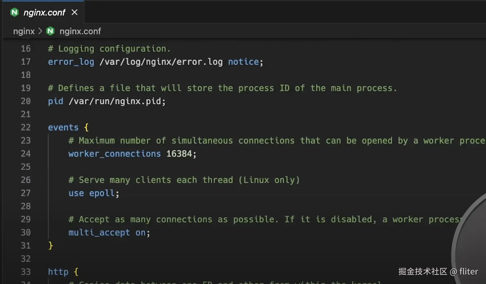Click line number 17 in gutter
Viewport: 486px width, 284px height.
click(x=26, y=62)
